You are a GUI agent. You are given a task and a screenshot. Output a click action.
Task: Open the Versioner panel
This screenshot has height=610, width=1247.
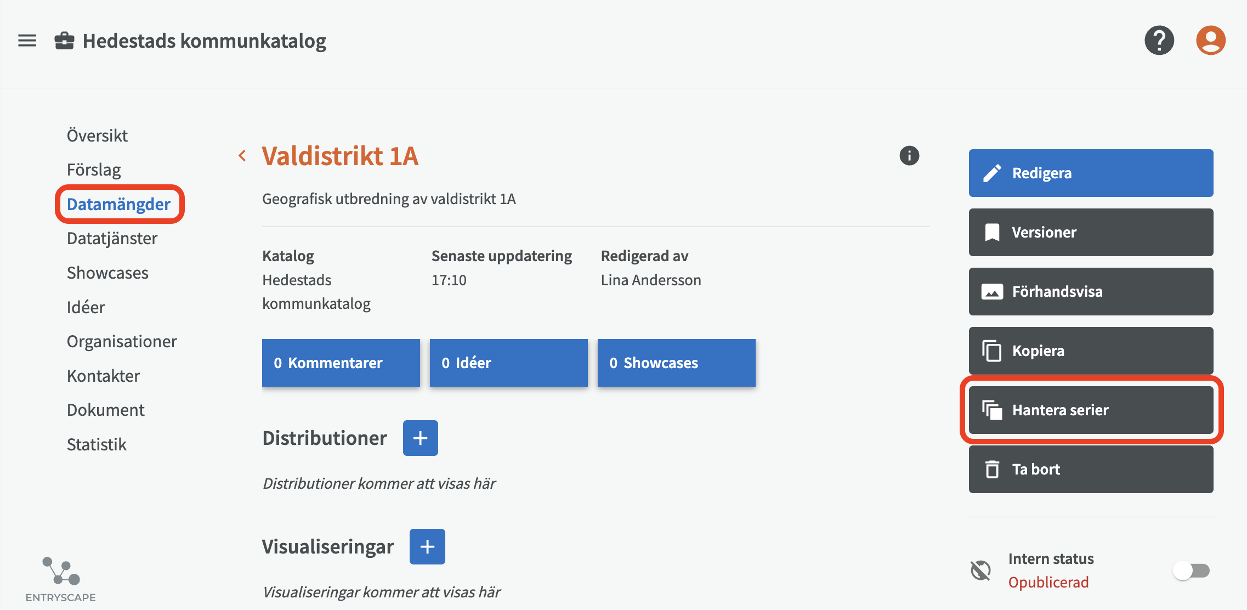tap(1090, 233)
